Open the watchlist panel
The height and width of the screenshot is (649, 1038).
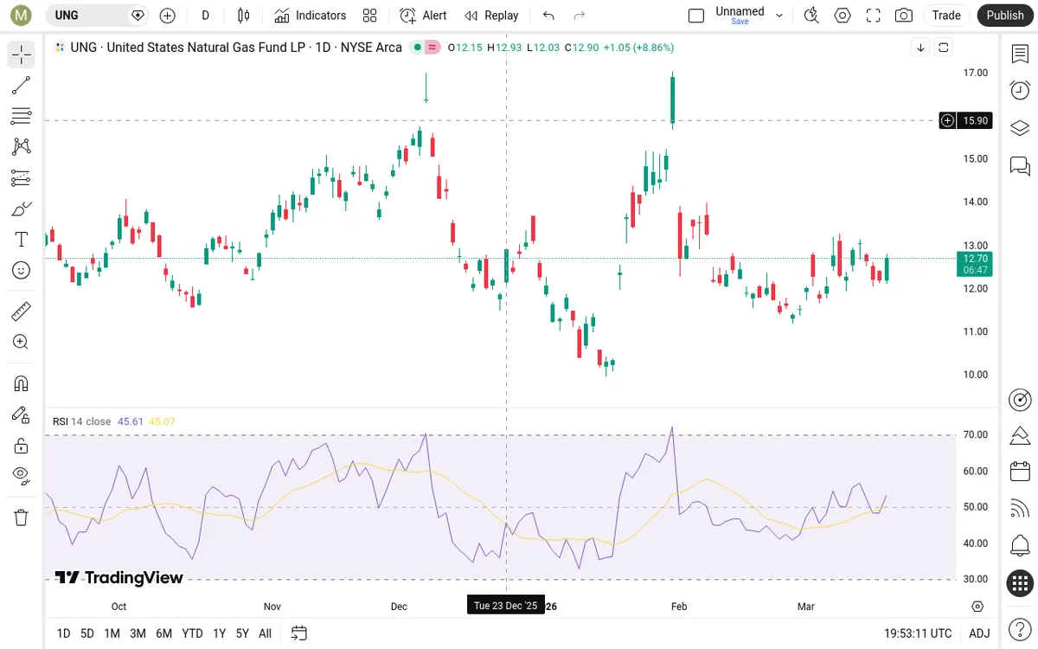1020,55
